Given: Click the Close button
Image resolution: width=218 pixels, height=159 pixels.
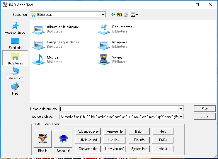Looking at the screenshot, I should [205, 116].
